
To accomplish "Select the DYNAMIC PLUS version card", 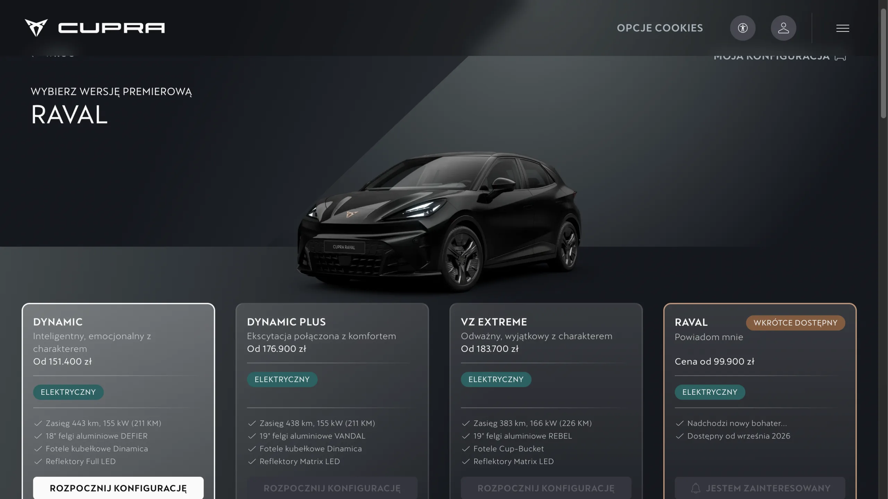I will (x=332, y=401).
